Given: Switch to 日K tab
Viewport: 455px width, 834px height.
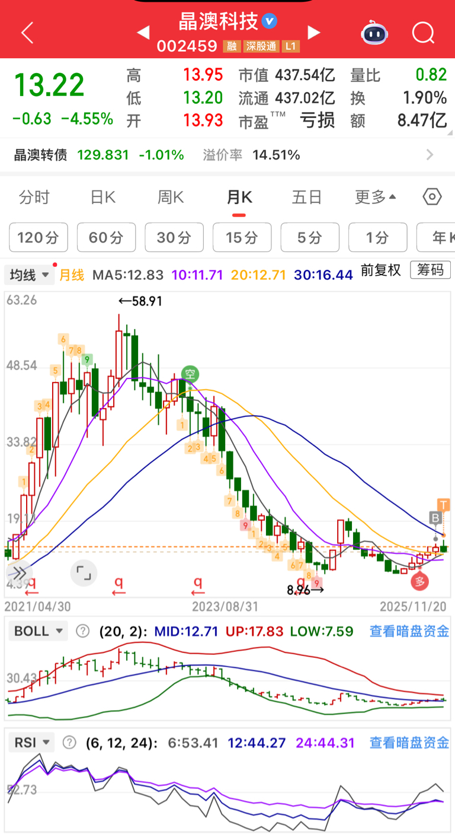Looking at the screenshot, I should [x=103, y=197].
